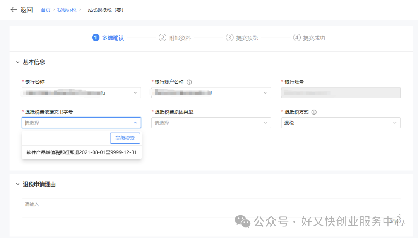
Task: Click info icon beside 银行账户名称
Action: pyautogui.click(x=189, y=82)
